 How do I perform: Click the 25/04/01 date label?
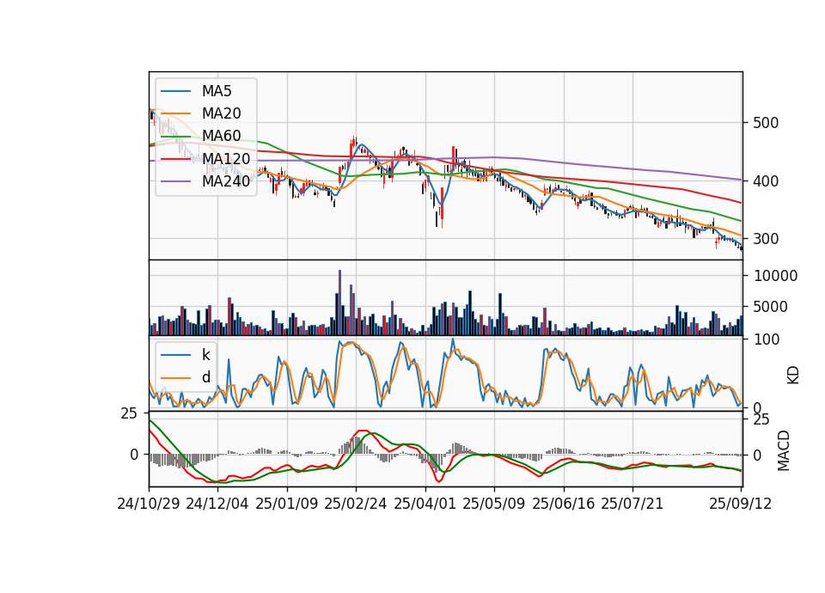tap(425, 504)
